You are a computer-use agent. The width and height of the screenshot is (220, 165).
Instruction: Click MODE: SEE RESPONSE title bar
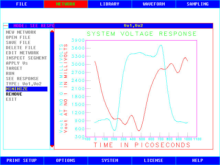pyautogui.click(x=31, y=26)
